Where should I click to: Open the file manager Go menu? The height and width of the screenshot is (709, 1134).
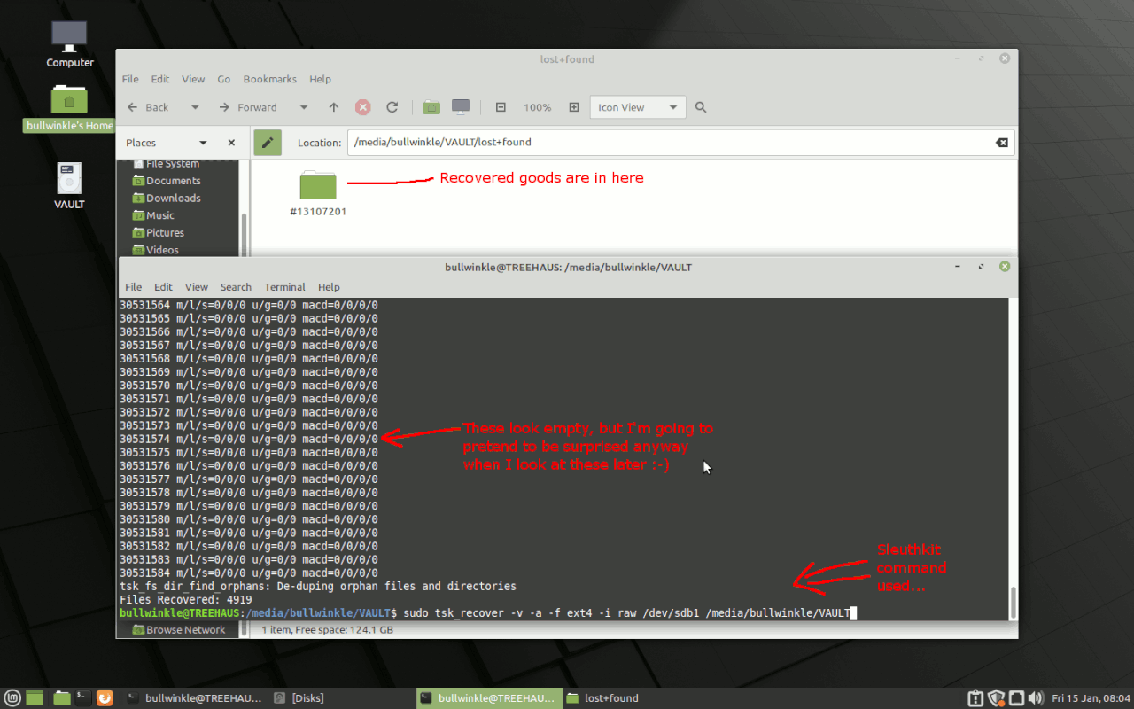click(x=224, y=79)
